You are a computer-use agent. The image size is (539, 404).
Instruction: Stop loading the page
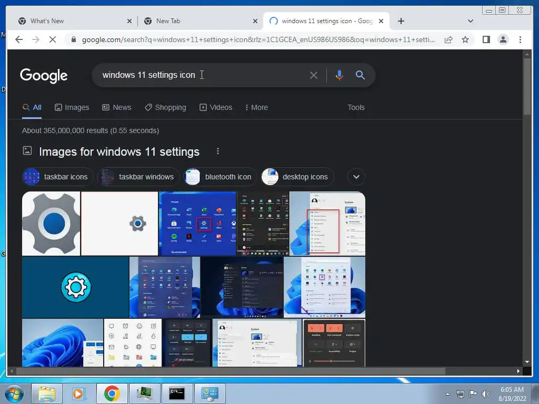coord(52,39)
